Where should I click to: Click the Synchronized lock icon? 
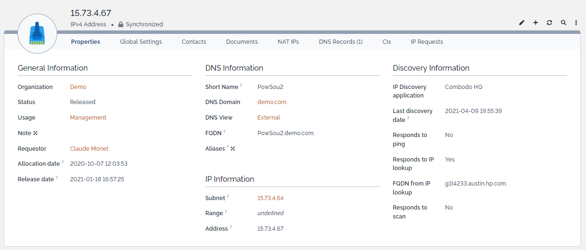[121, 24]
